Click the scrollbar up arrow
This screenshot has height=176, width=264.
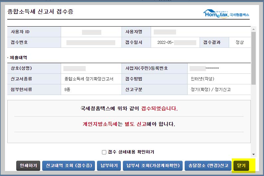tap(253, 29)
